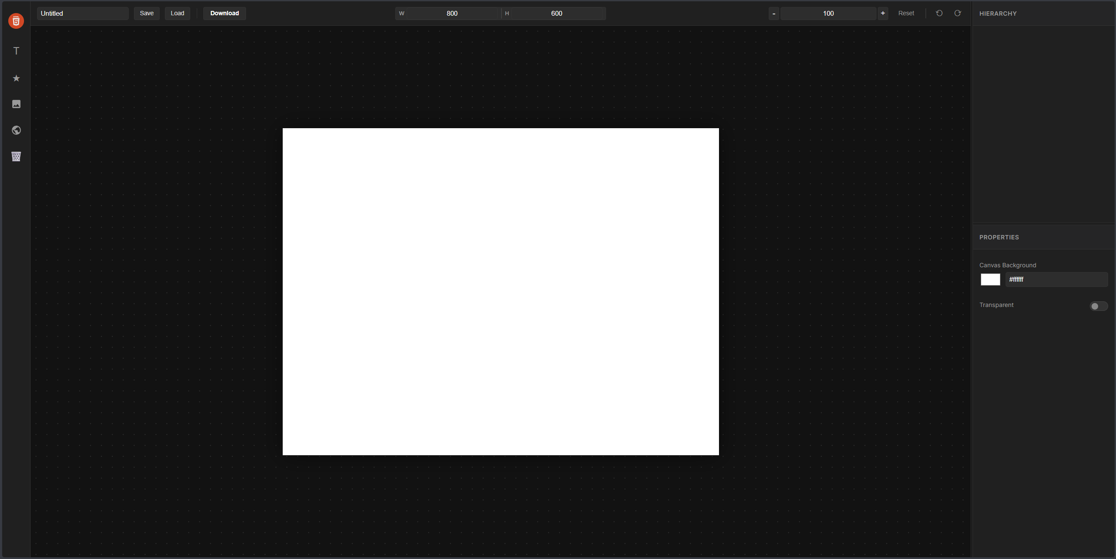The image size is (1116, 559).
Task: Click the canvas width field showing 800
Action: point(452,13)
